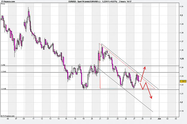Click the '1.2146' horizontal line label

click(x=3, y=89)
